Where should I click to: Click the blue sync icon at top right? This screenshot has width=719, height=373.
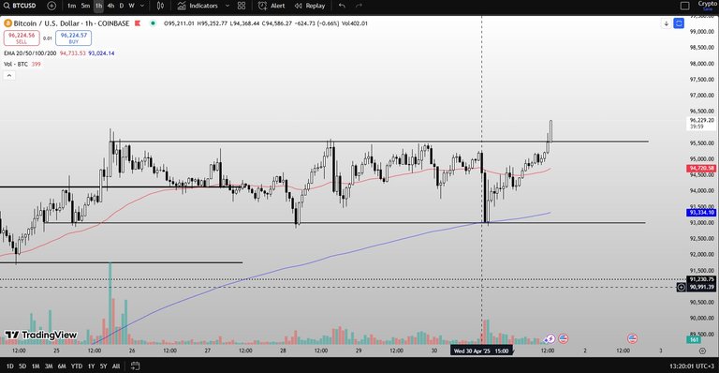679,23
